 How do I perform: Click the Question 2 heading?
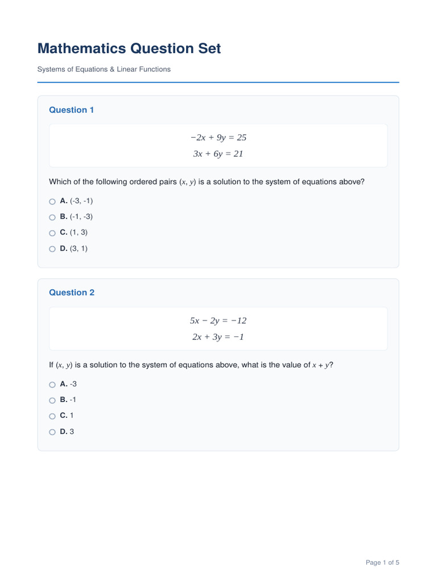point(72,293)
